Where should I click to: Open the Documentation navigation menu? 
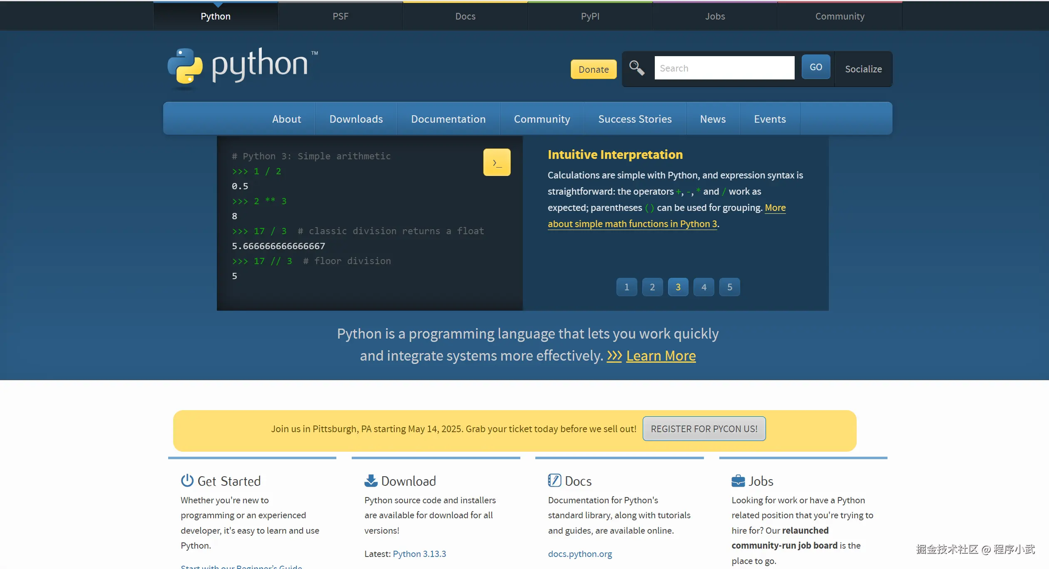point(448,119)
